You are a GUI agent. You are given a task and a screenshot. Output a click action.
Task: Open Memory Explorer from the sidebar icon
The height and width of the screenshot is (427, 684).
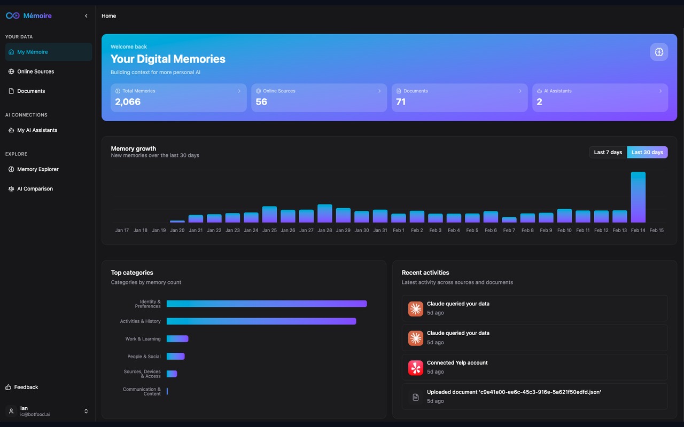coord(11,169)
